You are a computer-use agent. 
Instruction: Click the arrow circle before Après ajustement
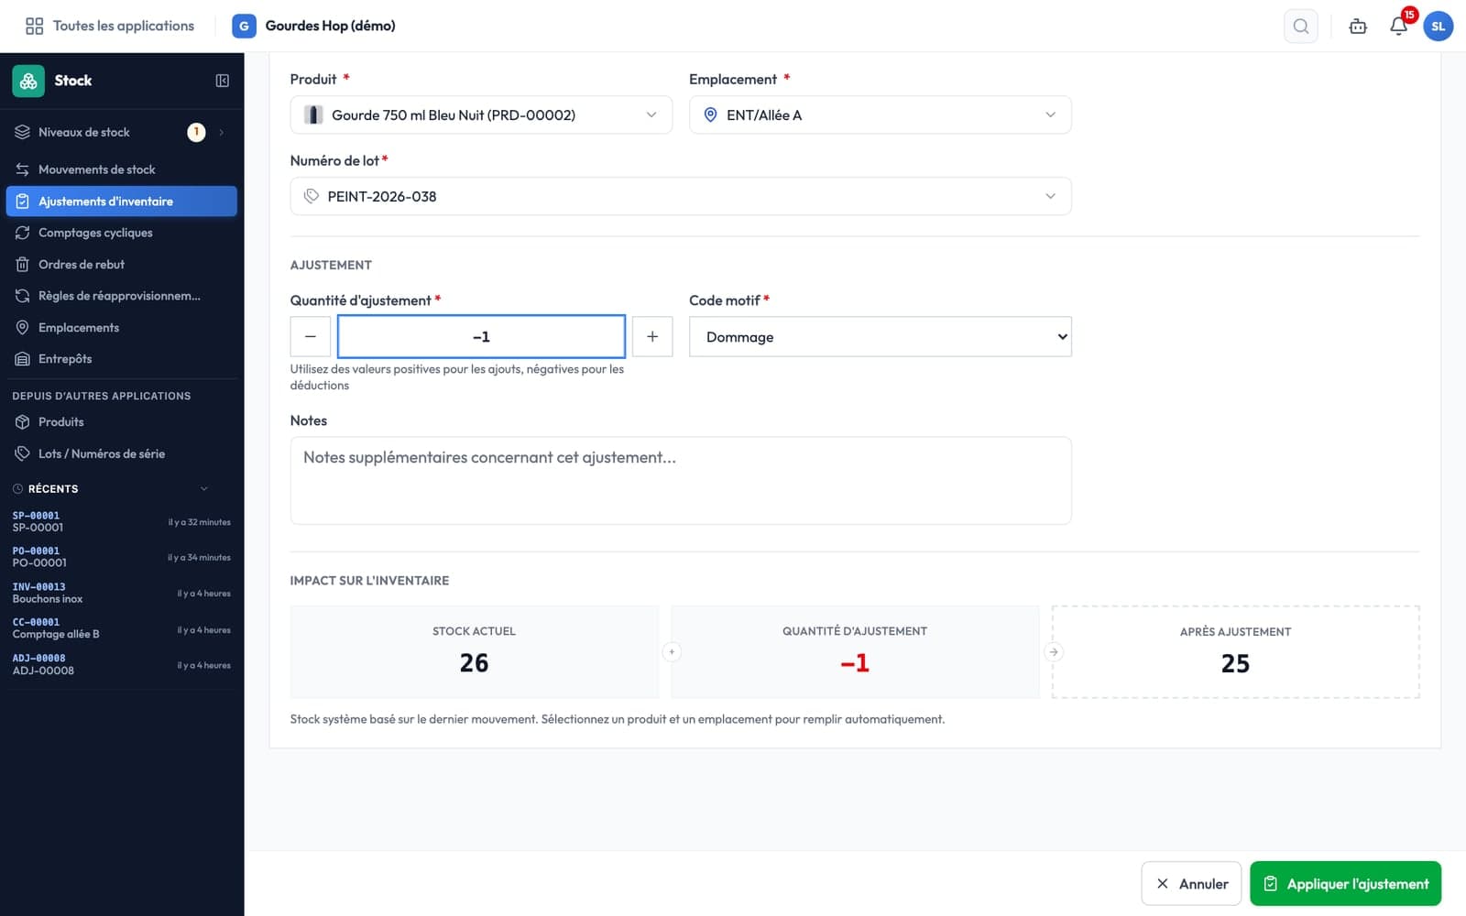click(x=1054, y=652)
